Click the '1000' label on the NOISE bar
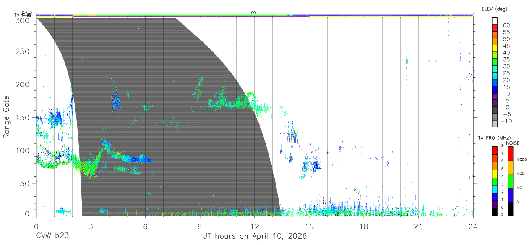 [x=520, y=173]
